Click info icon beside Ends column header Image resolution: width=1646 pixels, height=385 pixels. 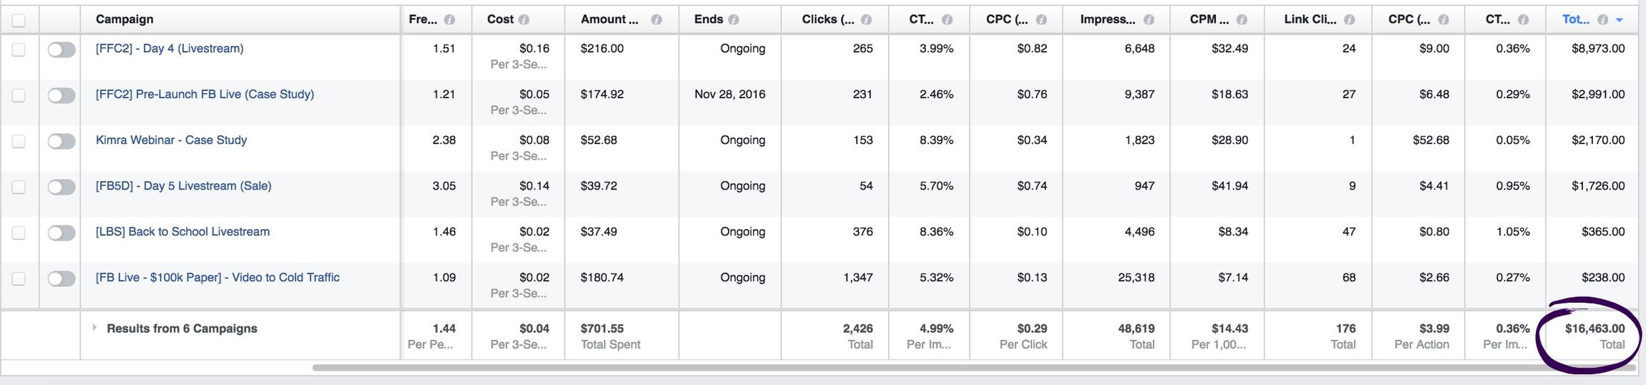coord(734,20)
